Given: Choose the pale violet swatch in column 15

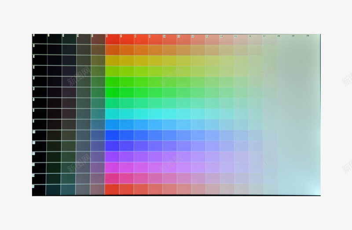Looking at the screenshot, I should click(241, 157).
